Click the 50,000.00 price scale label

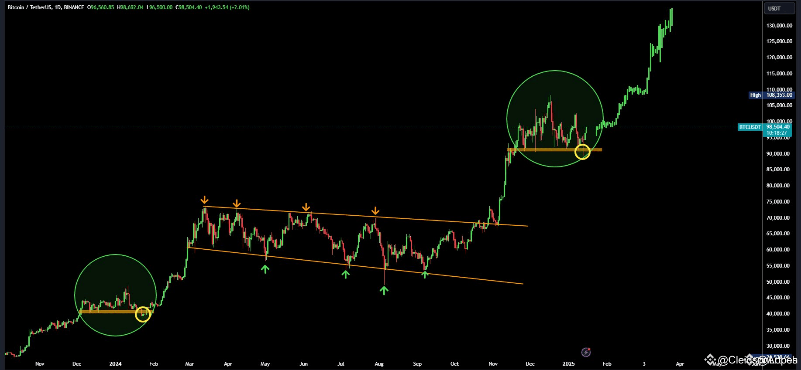pos(778,282)
